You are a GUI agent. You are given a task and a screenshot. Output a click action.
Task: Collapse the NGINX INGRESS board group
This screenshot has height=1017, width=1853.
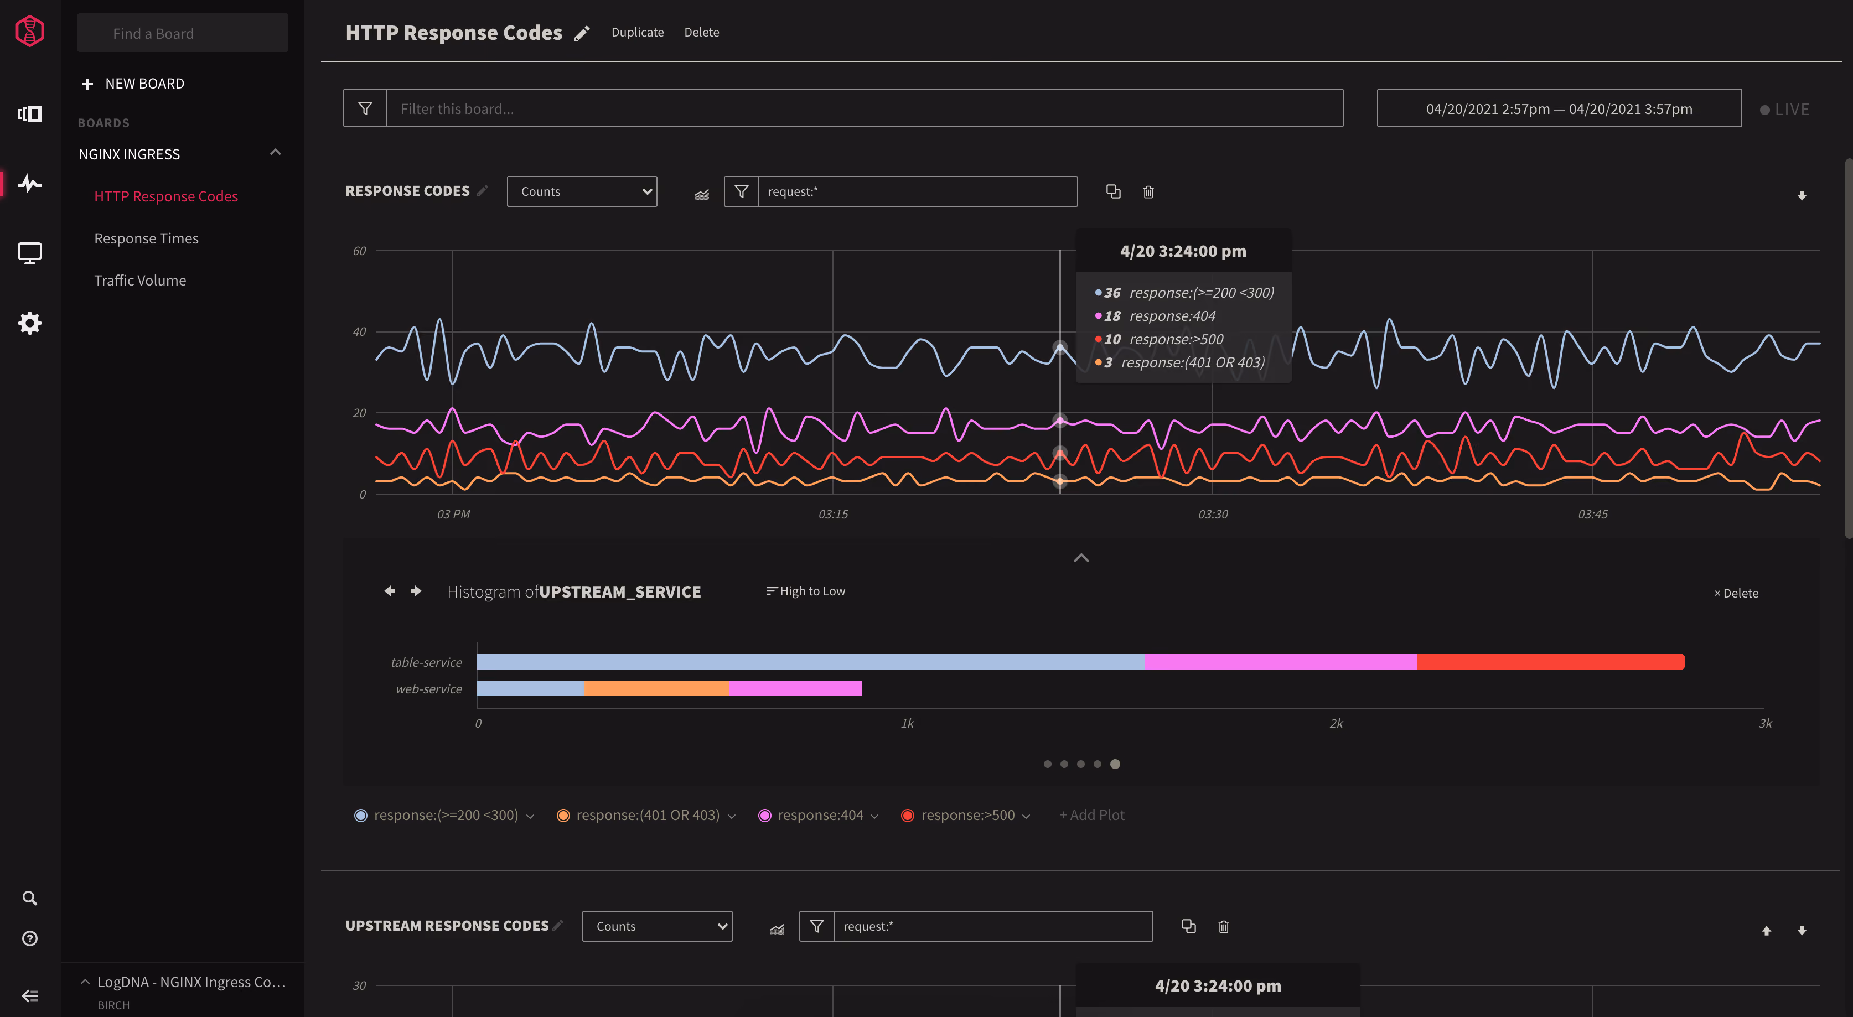point(276,153)
